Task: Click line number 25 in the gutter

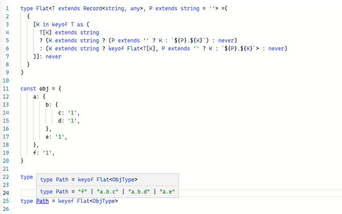Action: (x=6, y=201)
